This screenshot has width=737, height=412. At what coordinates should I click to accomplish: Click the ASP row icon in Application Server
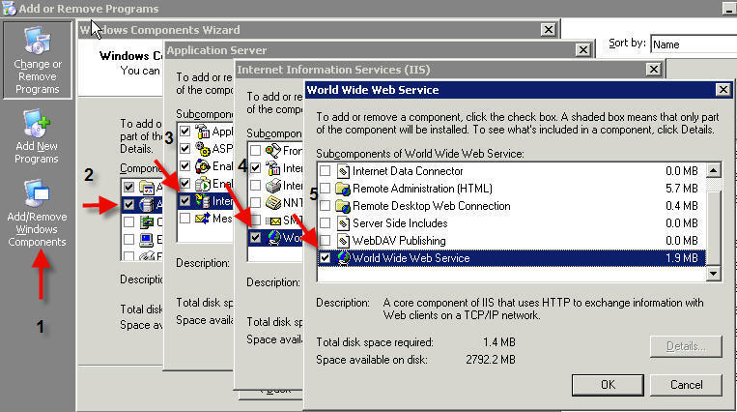pos(203,149)
